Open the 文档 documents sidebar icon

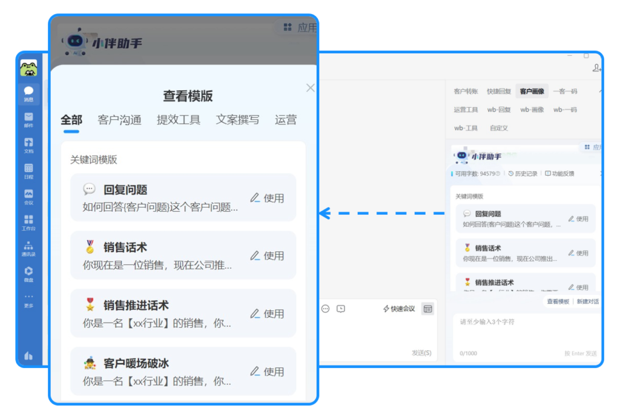tap(28, 145)
